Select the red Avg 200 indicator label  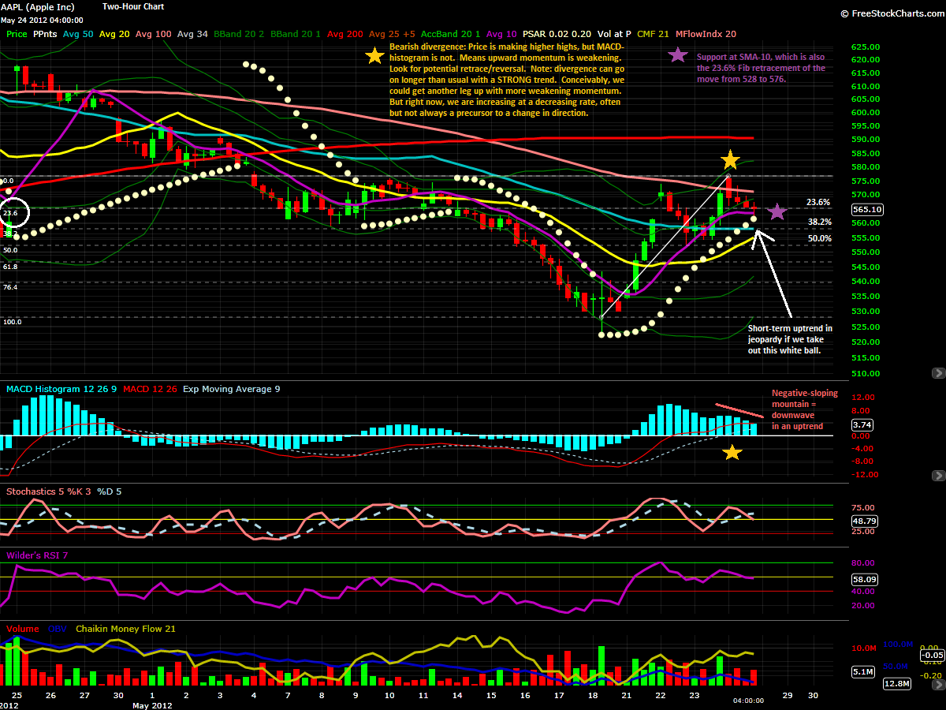pos(345,34)
